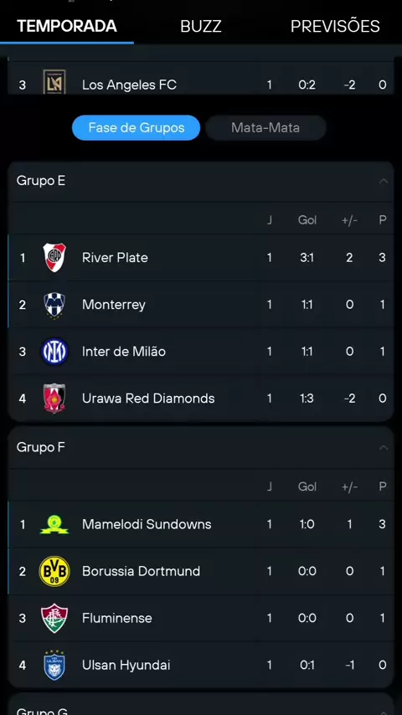Tap the Los Angeles FC logo

(54, 83)
